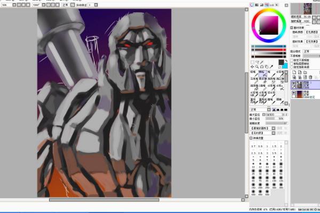The width and height of the screenshot is (320, 213).
Task: Adjust the 最小直径 minimum size slider
Action: click(x=275, y=119)
